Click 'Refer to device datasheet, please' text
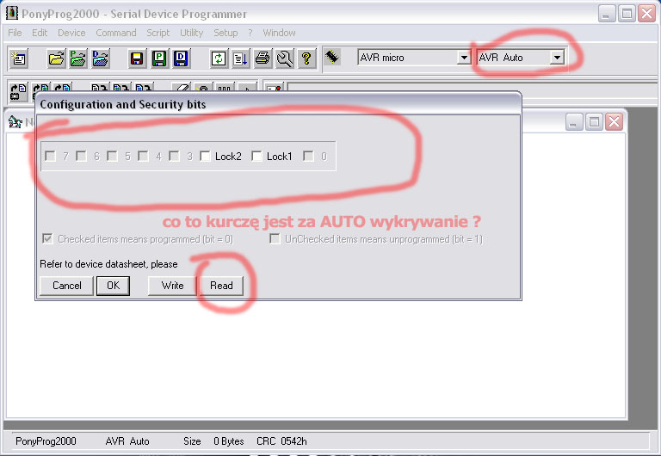This screenshot has height=456, width=661. [x=108, y=264]
